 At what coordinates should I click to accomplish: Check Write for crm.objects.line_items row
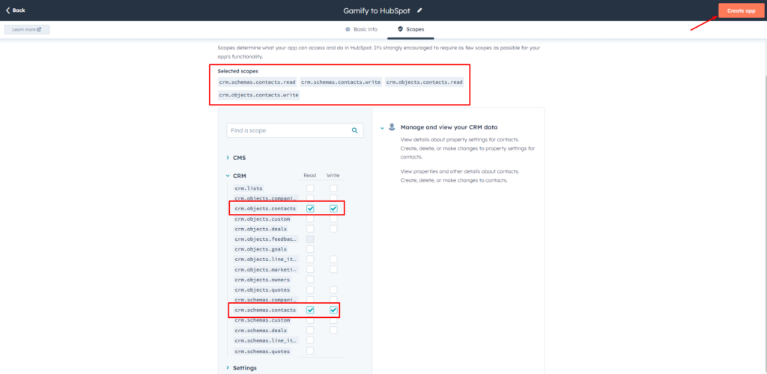[333, 260]
